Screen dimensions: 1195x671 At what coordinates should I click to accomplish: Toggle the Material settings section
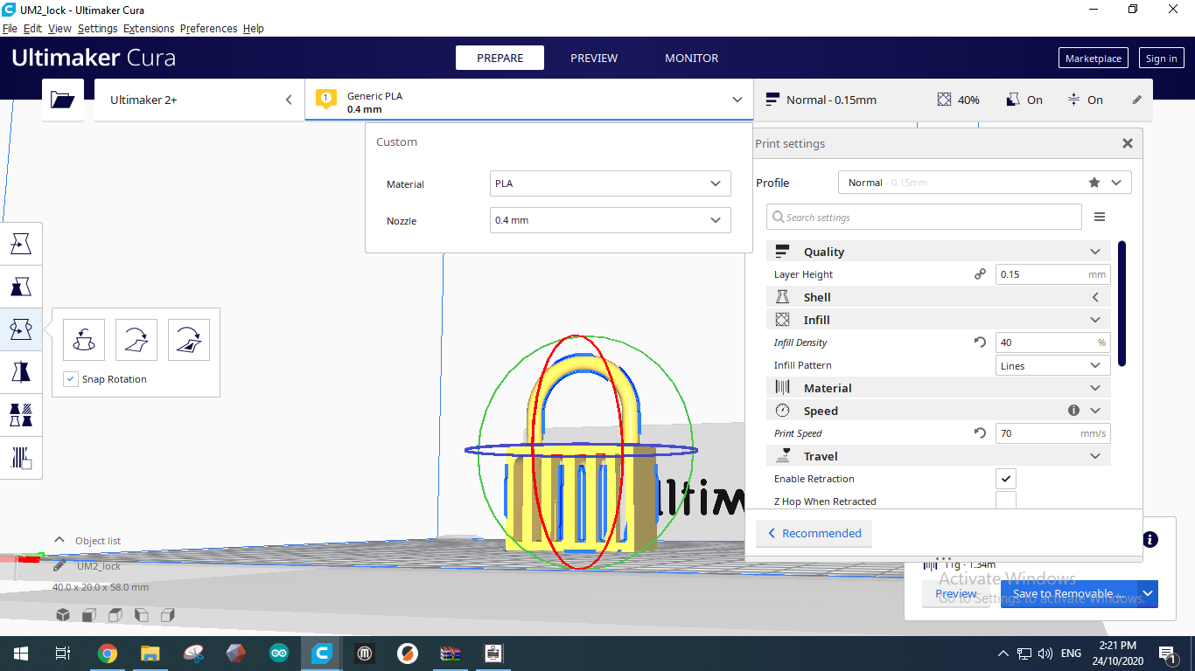[939, 388]
